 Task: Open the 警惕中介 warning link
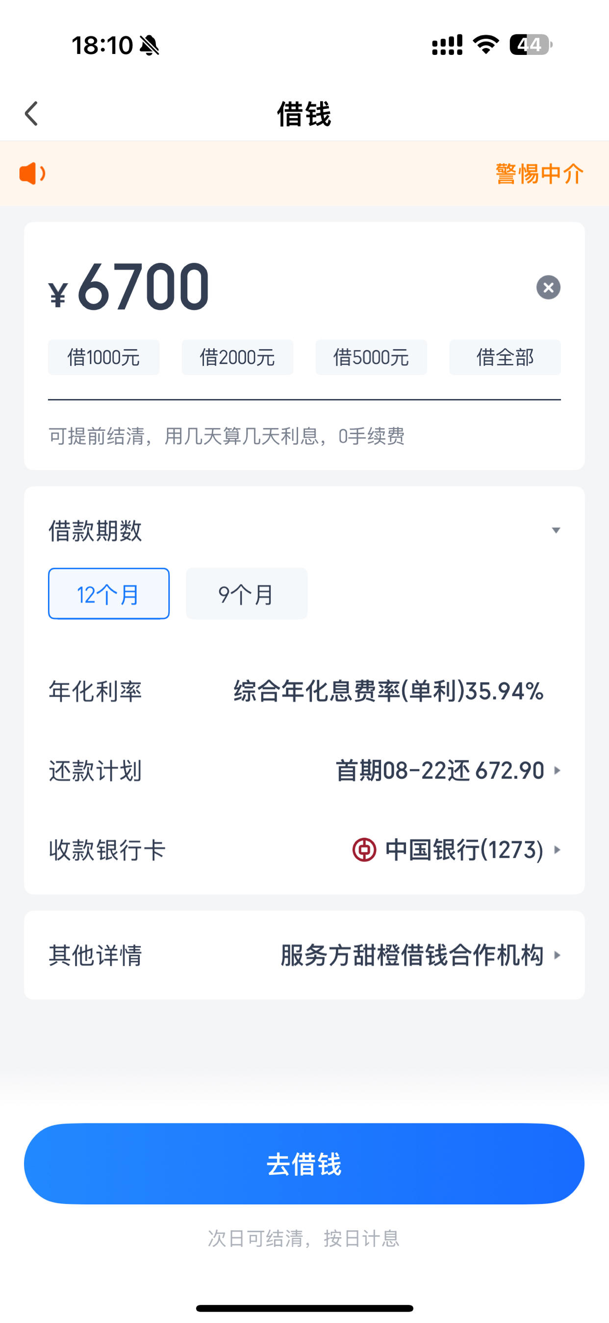pos(540,174)
